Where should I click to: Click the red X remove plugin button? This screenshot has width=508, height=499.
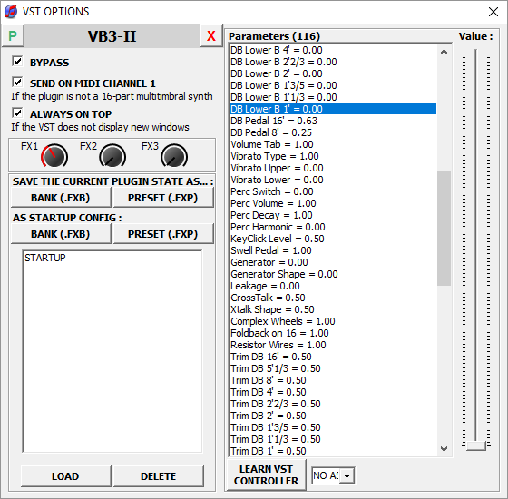click(210, 35)
